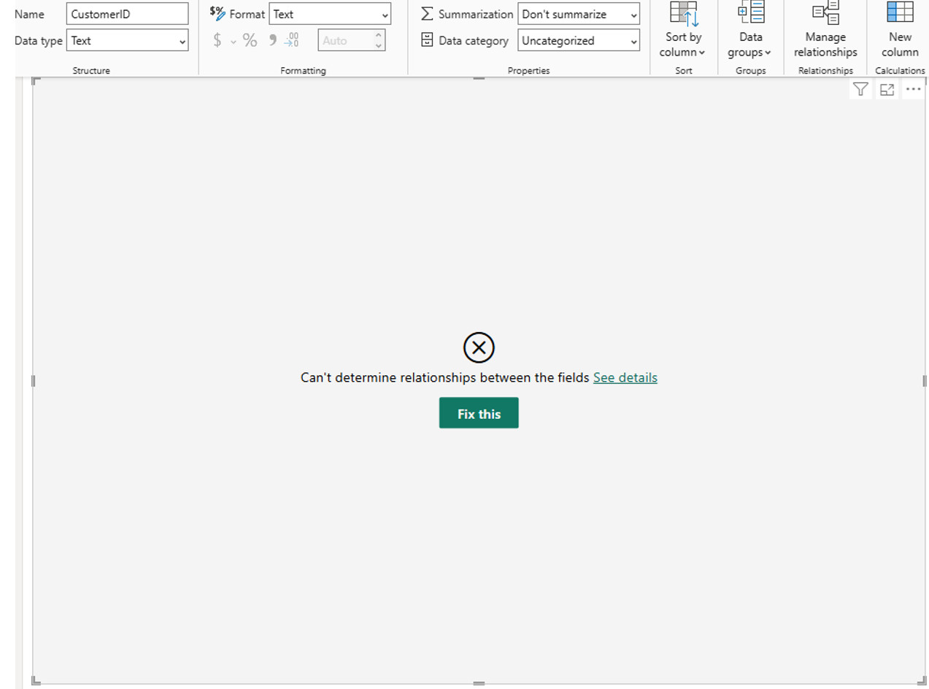Enter focus mode for the visual

coord(887,89)
